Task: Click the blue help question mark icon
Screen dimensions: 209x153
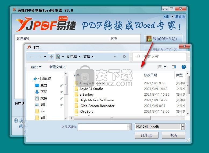Action: point(184,67)
